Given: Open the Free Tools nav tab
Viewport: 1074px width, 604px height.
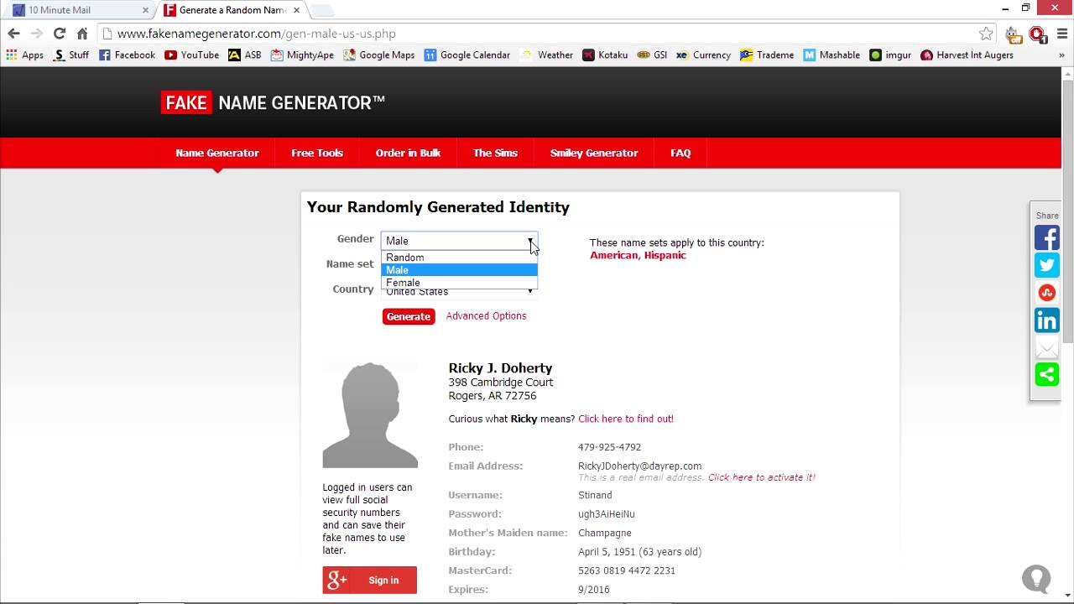Looking at the screenshot, I should [317, 153].
